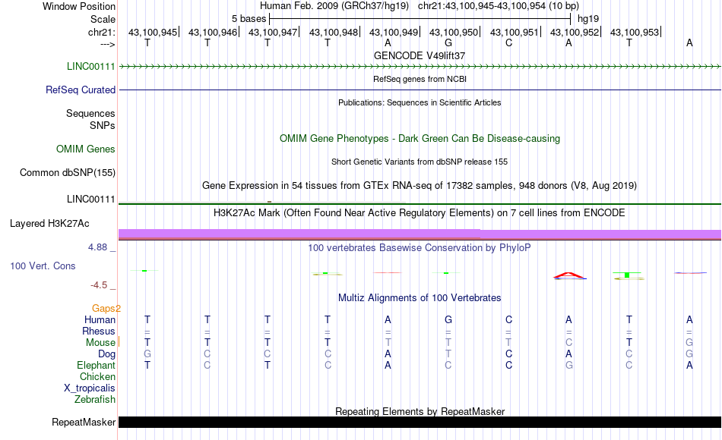This screenshot has height=440, width=722.
Task: Click the blue RefSeq Curated gene line
Action: pyautogui.click(x=420, y=90)
